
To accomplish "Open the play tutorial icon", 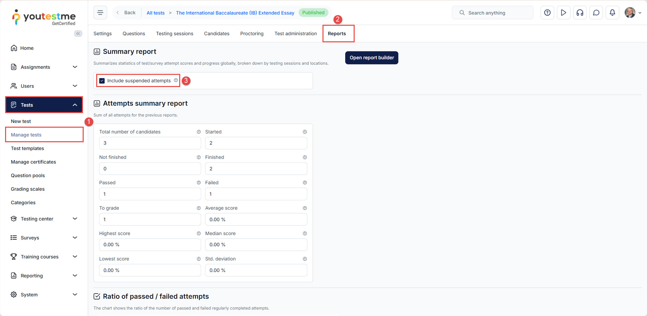I will coord(563,13).
